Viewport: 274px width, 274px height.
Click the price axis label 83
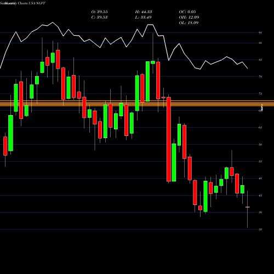(x=260, y=60)
